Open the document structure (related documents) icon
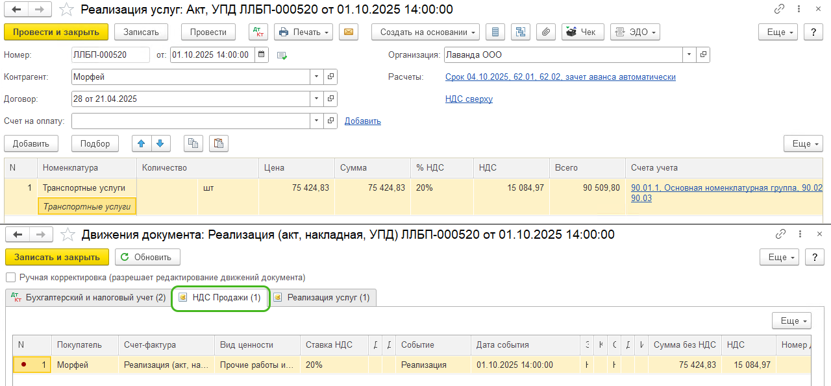The image size is (831, 386). pyautogui.click(x=521, y=32)
